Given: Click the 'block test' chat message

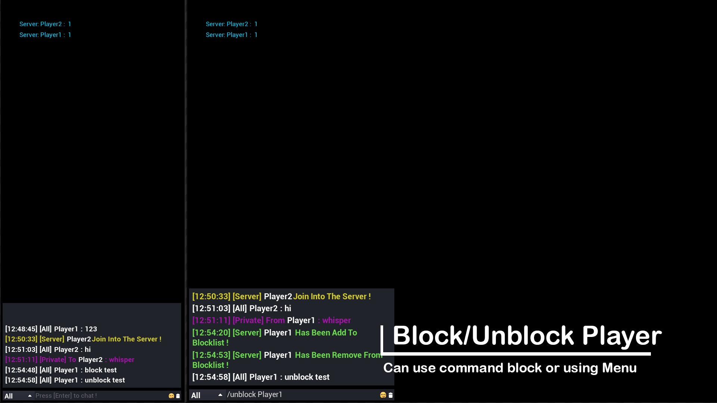Looking at the screenshot, I should (60, 370).
